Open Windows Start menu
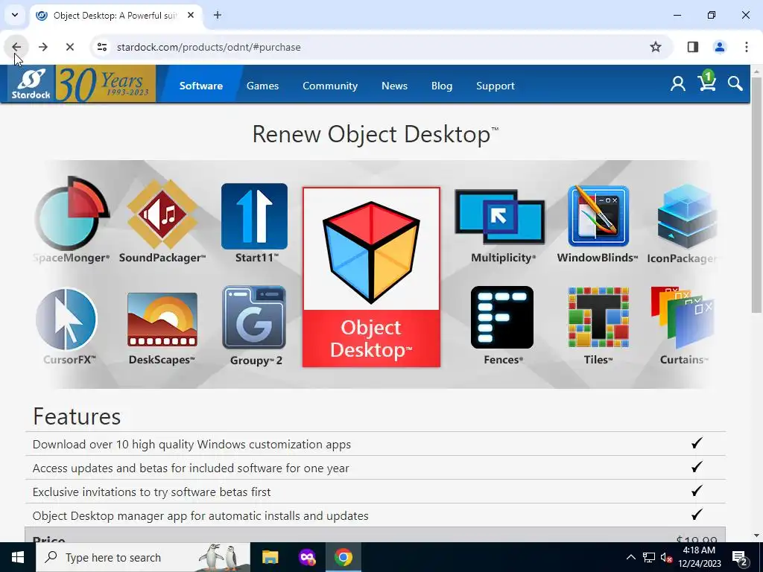763x572 pixels. point(18,557)
